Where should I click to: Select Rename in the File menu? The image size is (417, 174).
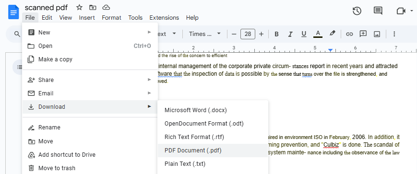(90, 128)
